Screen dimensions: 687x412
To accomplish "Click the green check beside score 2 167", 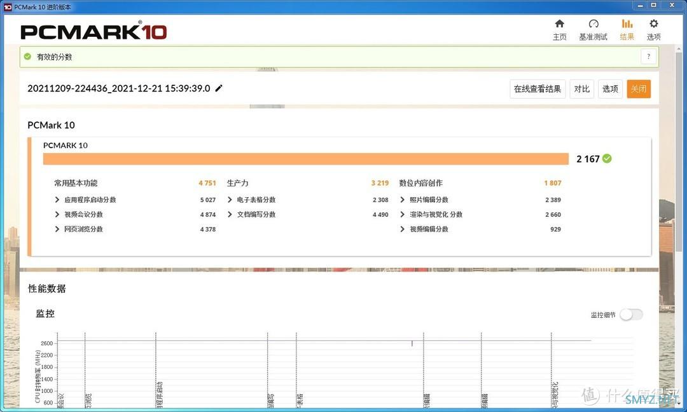I will (x=607, y=158).
